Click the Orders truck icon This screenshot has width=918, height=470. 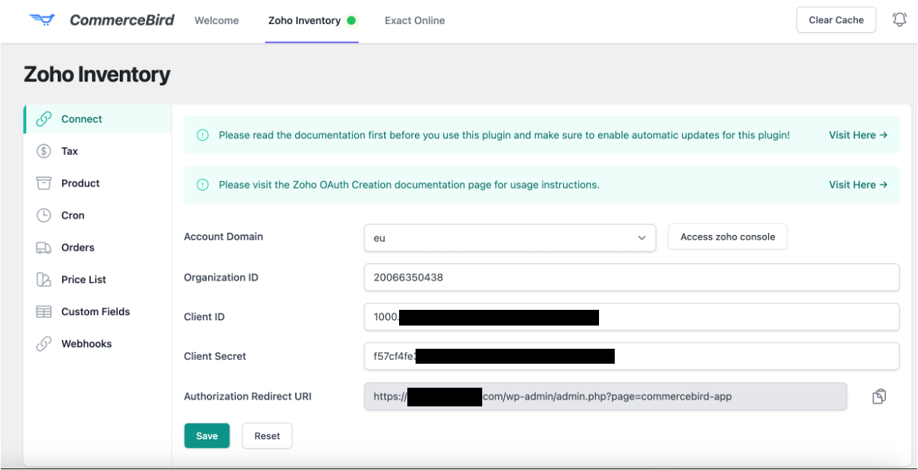(44, 248)
